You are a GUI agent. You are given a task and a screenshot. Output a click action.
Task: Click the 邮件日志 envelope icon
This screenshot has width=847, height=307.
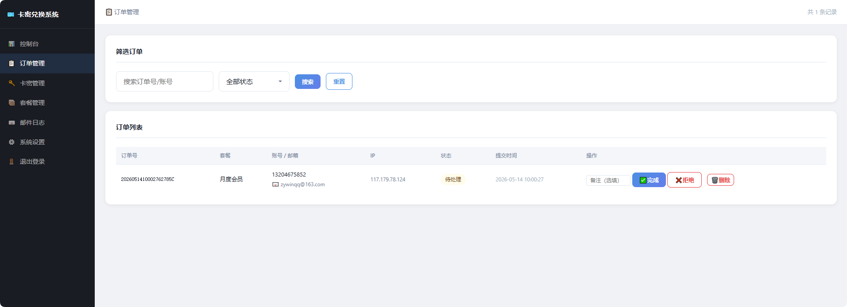[x=12, y=123]
